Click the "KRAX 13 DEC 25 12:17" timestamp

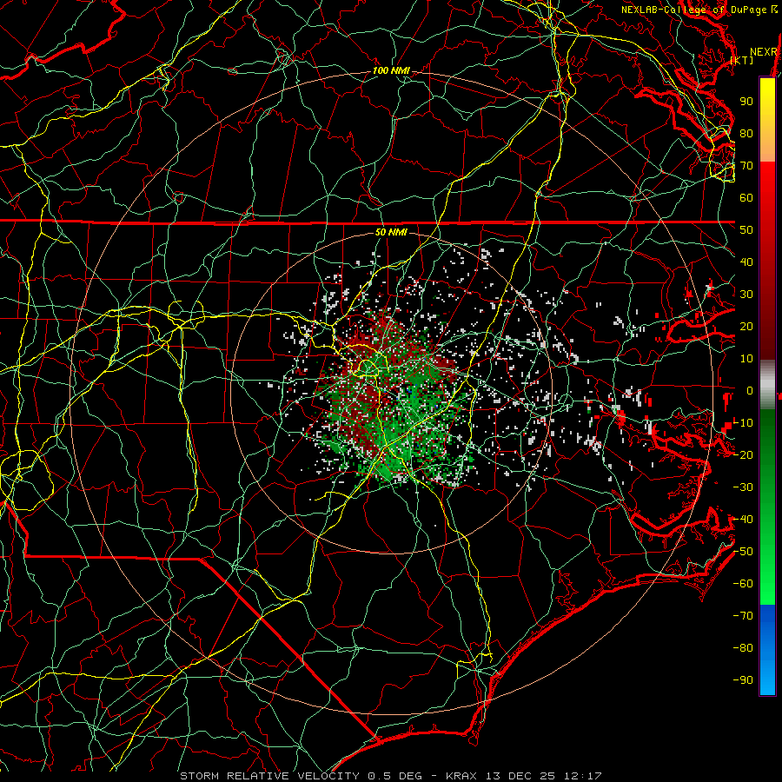524,776
